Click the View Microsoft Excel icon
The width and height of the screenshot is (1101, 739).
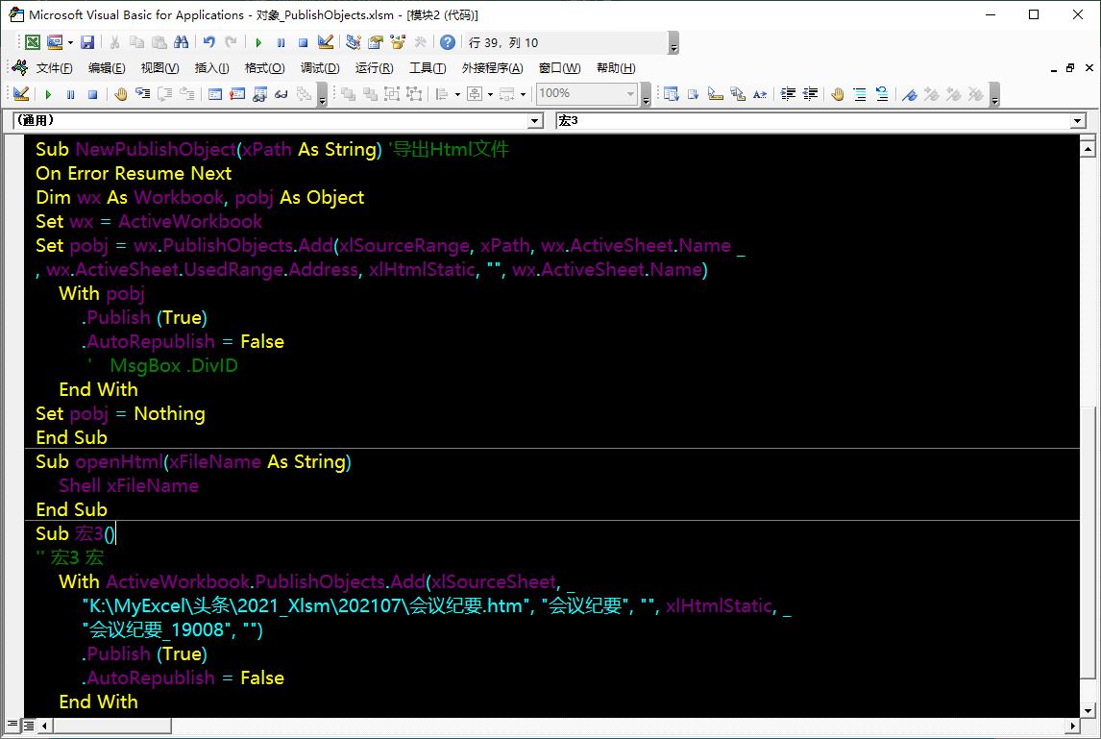pyautogui.click(x=33, y=42)
